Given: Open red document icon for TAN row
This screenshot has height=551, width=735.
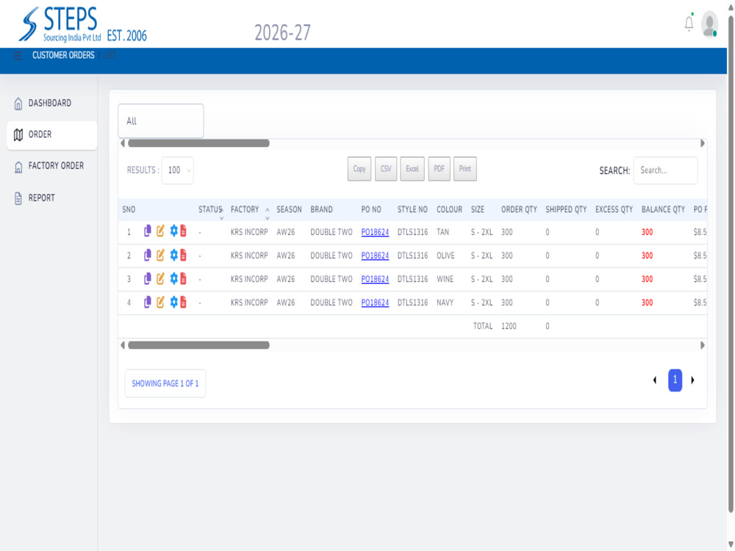Looking at the screenshot, I should [183, 231].
